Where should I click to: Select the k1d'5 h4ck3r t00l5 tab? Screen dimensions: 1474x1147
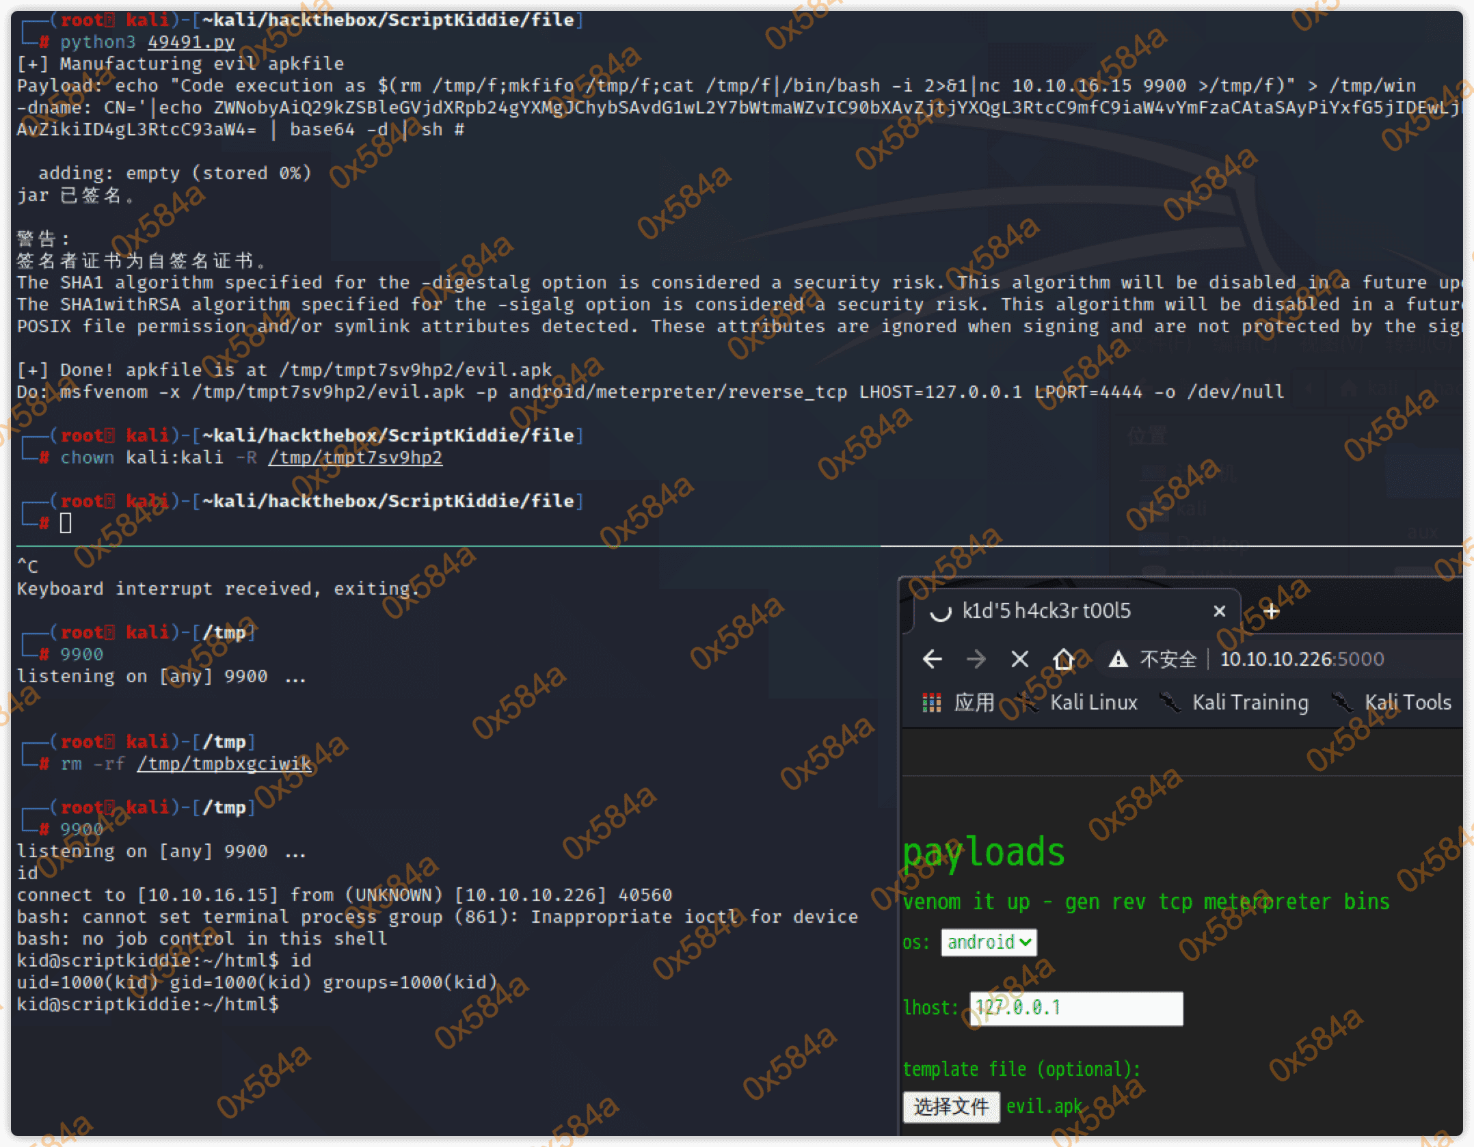[1046, 610]
